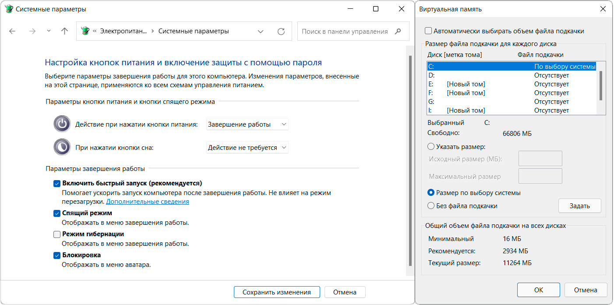
Task: Select the 'Без файла подкачки' radio option
Action: point(431,206)
